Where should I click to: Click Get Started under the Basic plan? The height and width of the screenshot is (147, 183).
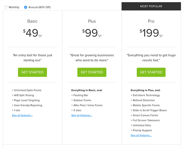pos(32,72)
